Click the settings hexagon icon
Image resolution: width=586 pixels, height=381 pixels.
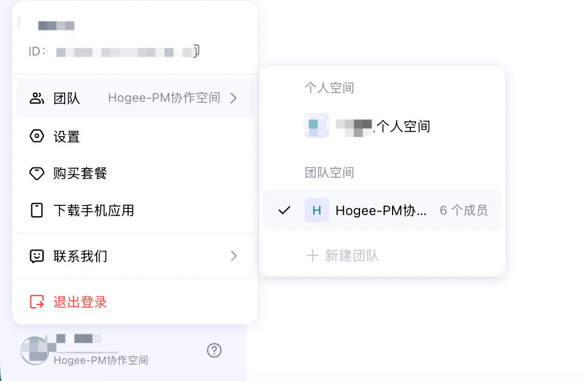(37, 136)
